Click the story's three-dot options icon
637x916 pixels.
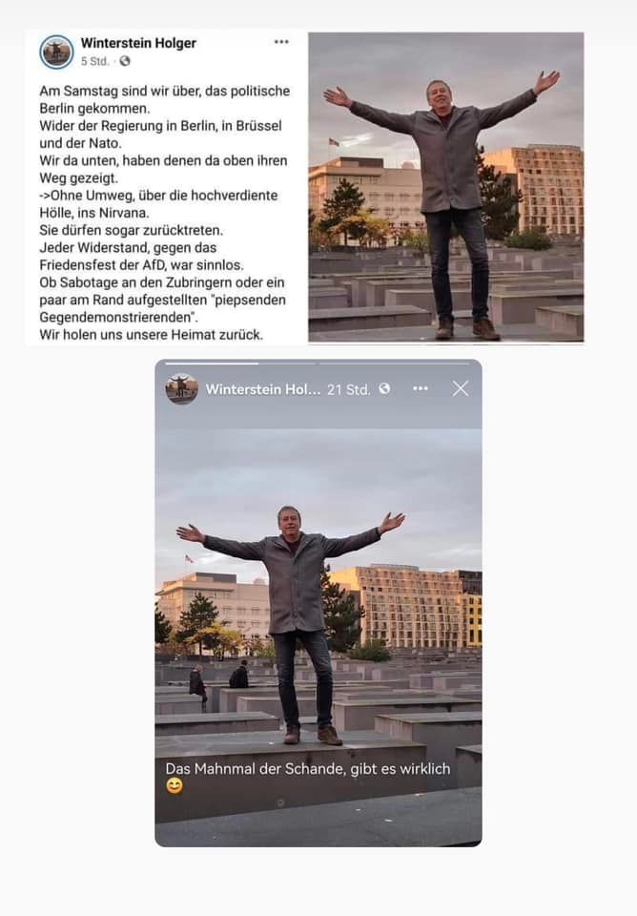421,388
